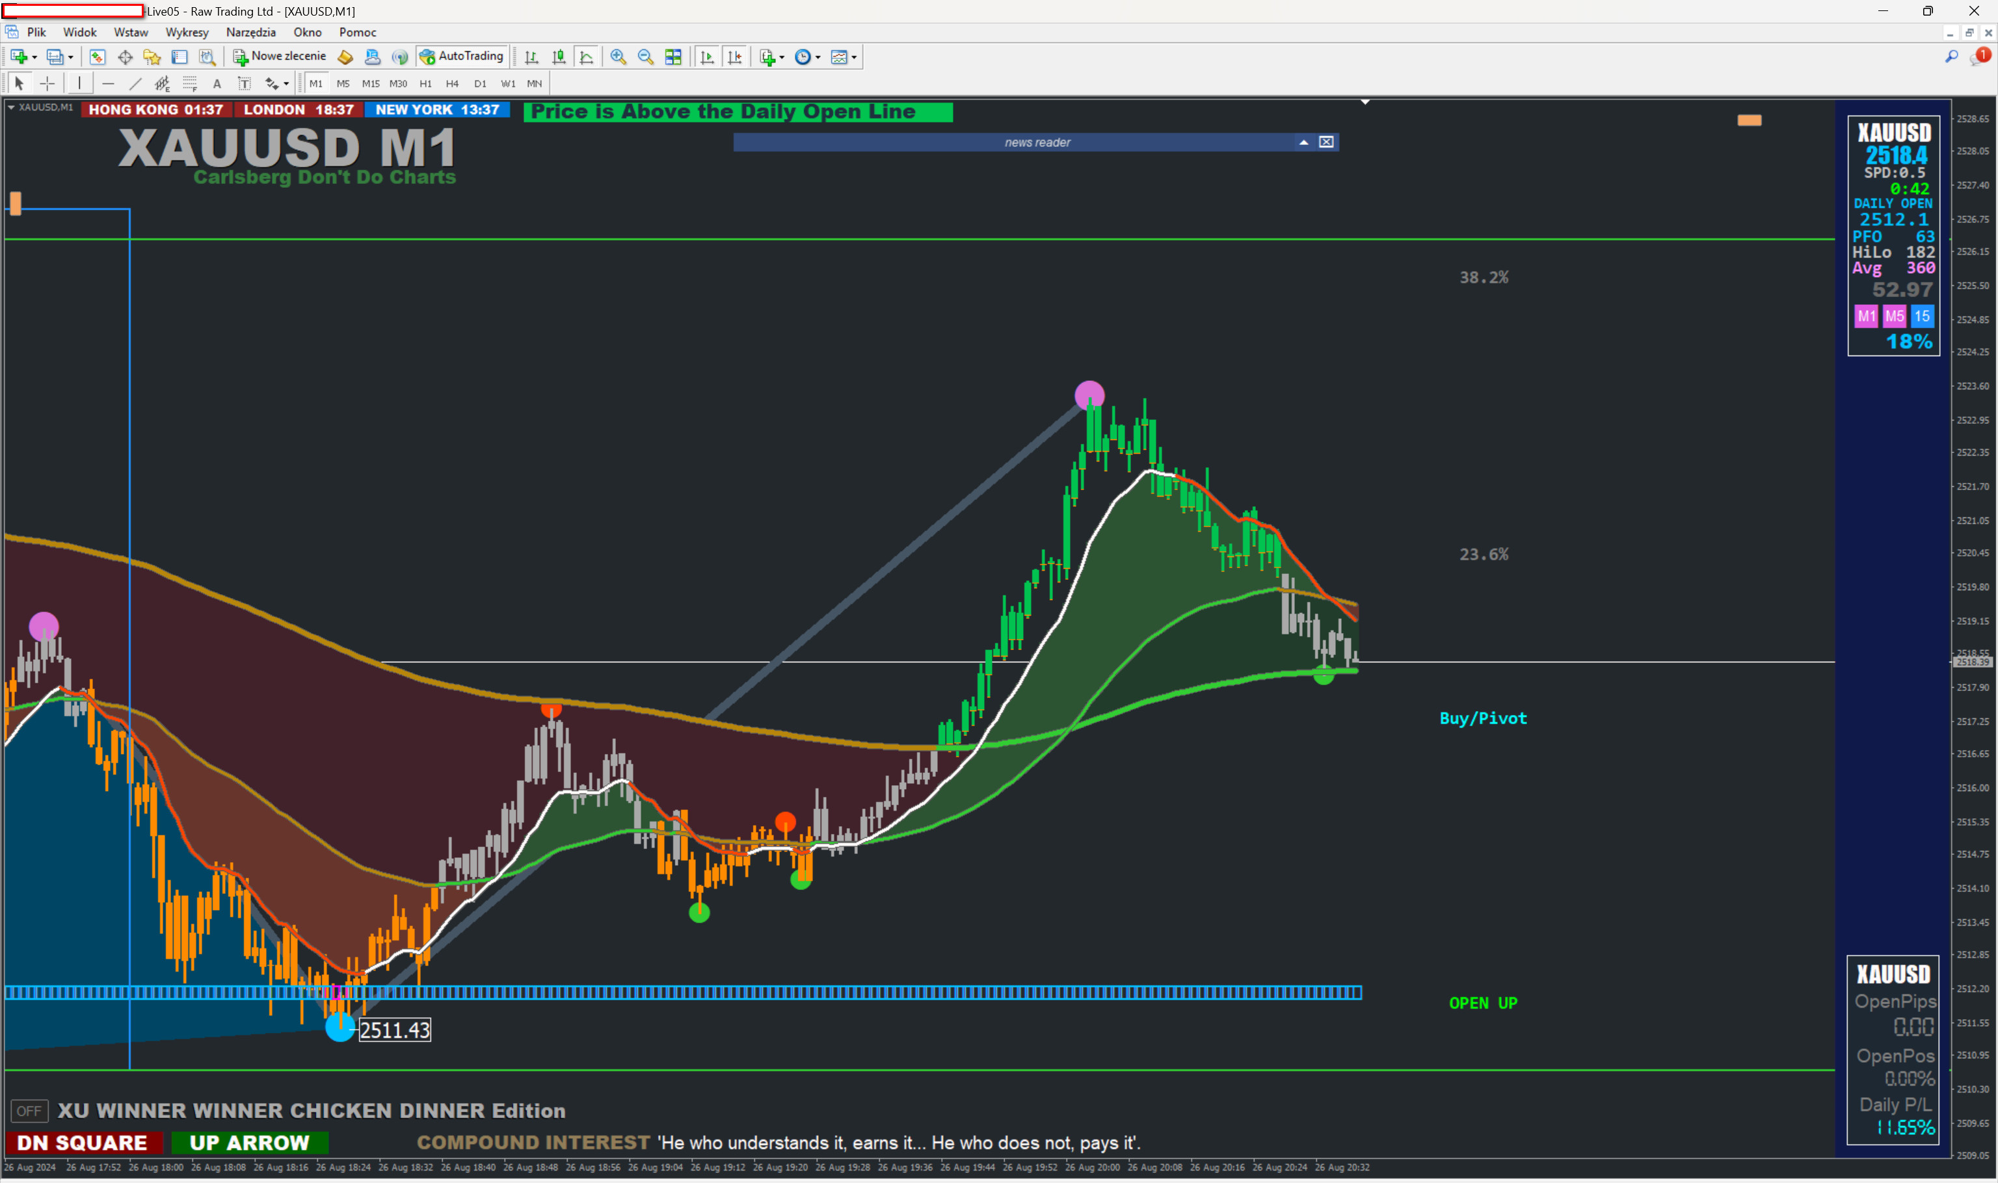Image resolution: width=1998 pixels, height=1183 pixels.
Task: Click the zoom out magnifier icon
Action: [x=645, y=57]
